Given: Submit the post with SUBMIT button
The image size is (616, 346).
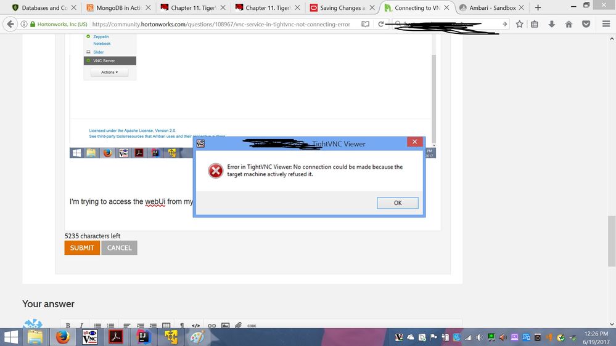Looking at the screenshot, I should pyautogui.click(x=82, y=247).
